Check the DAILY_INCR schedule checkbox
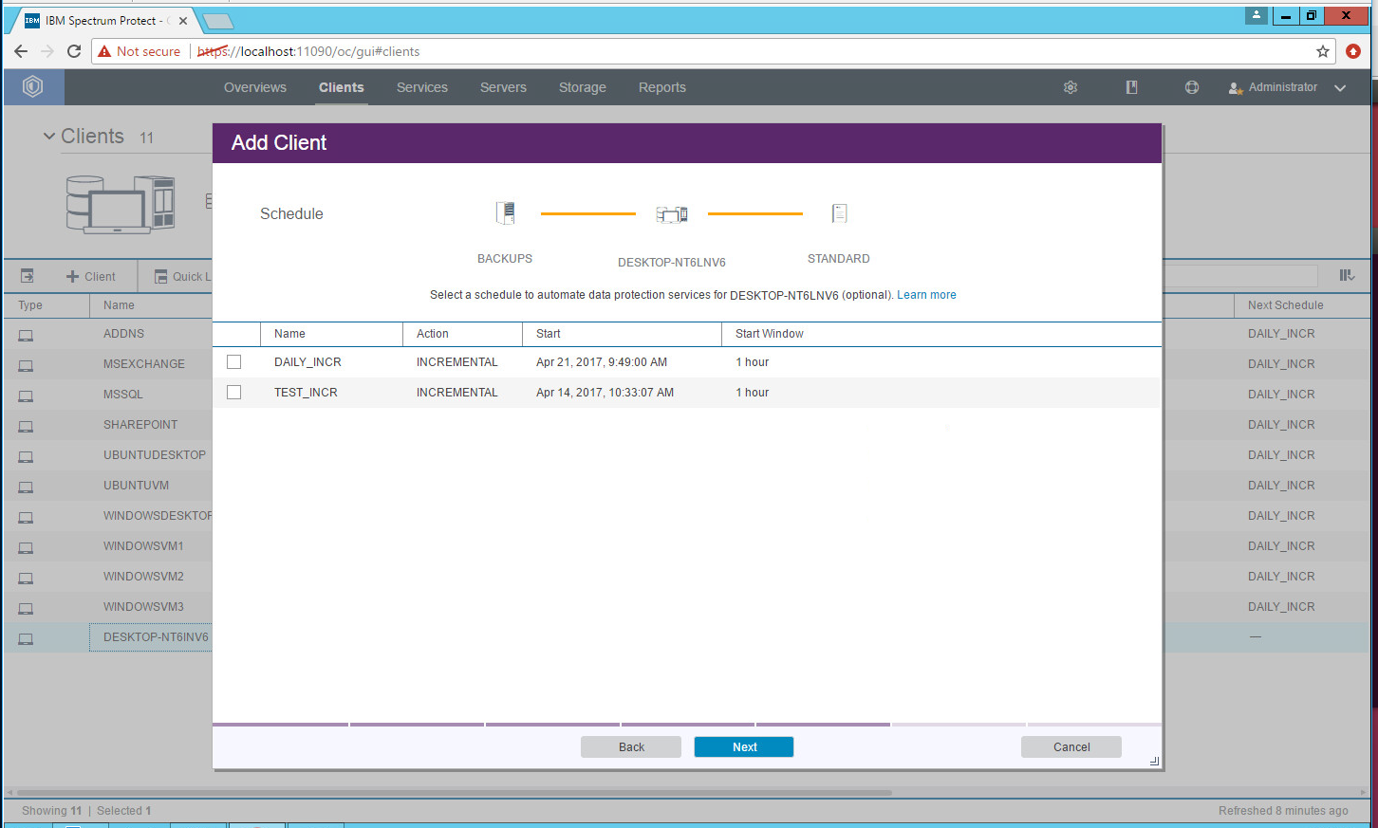Viewport: 1378px width, 828px height. [x=234, y=362]
